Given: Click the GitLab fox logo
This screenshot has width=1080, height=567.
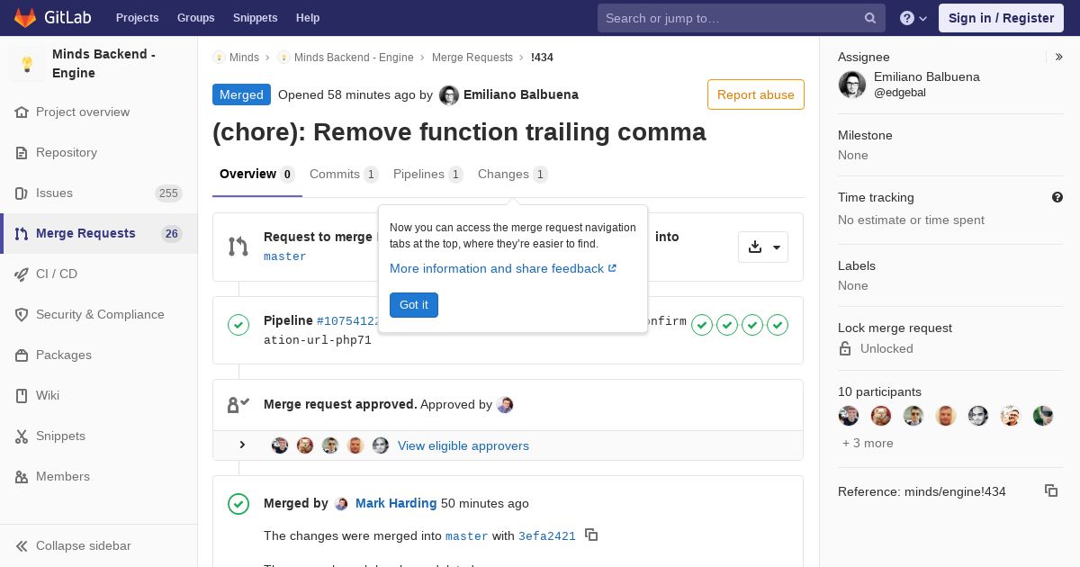Looking at the screenshot, I should click(25, 17).
